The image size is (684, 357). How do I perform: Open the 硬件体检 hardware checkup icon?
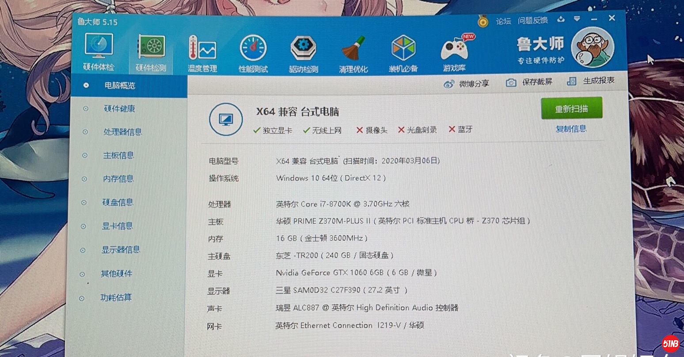point(99,52)
